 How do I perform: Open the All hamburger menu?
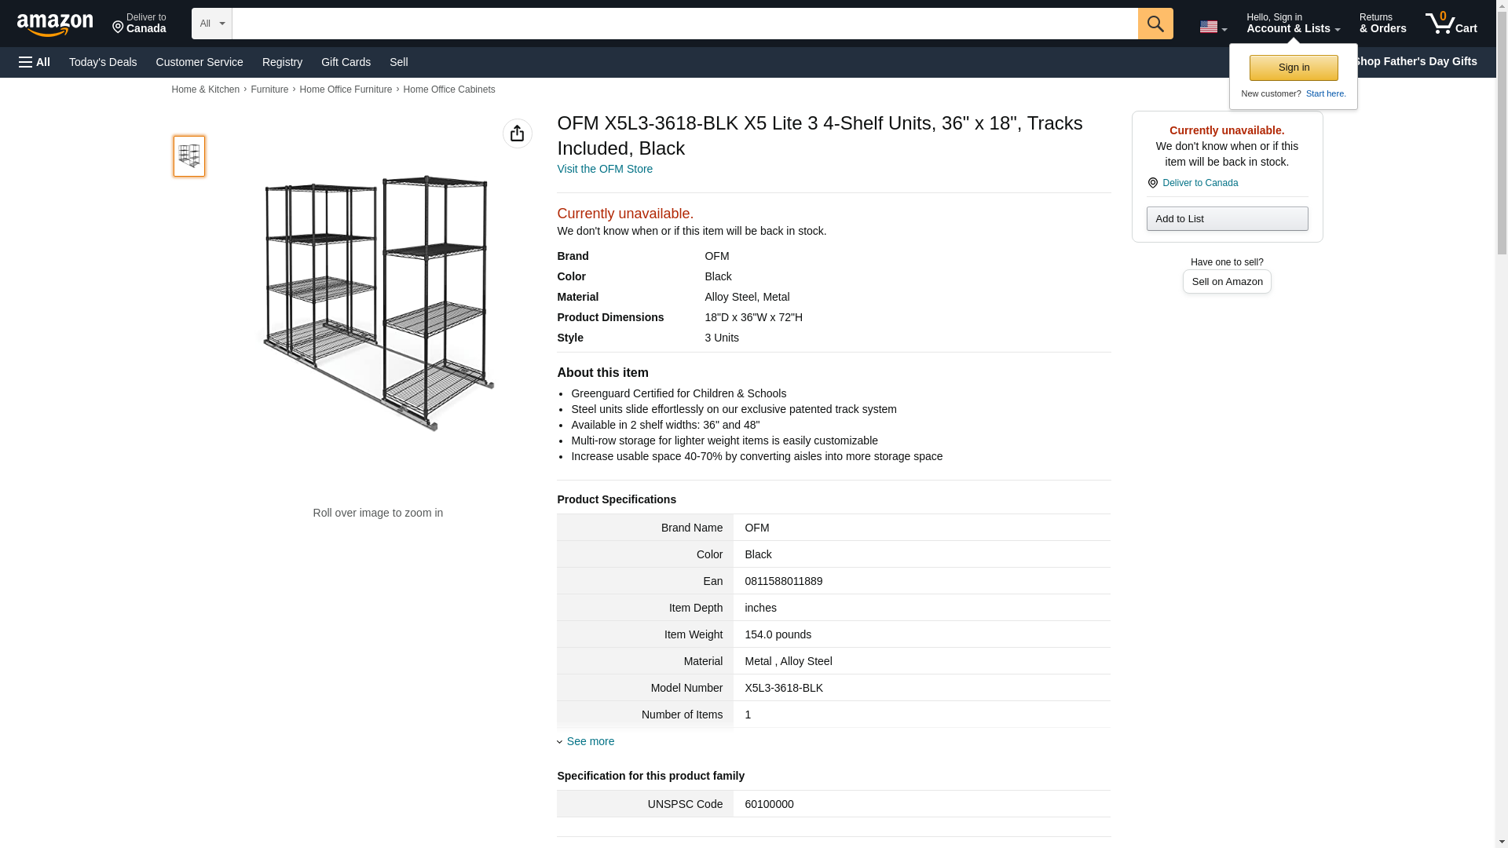[35, 62]
